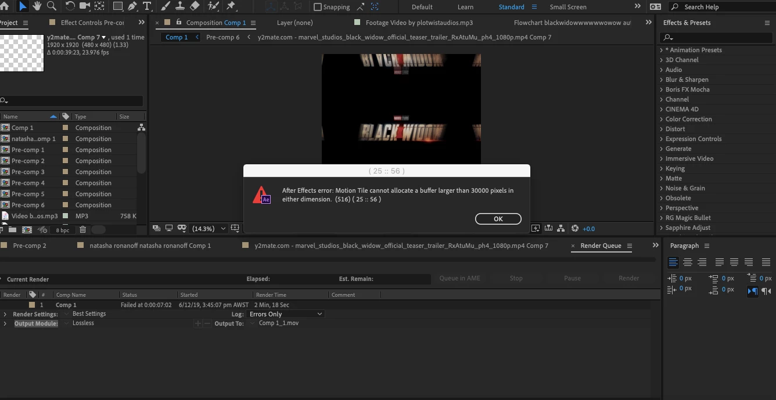
Task: Click the viewer timeline button icon
Action: 548,228
